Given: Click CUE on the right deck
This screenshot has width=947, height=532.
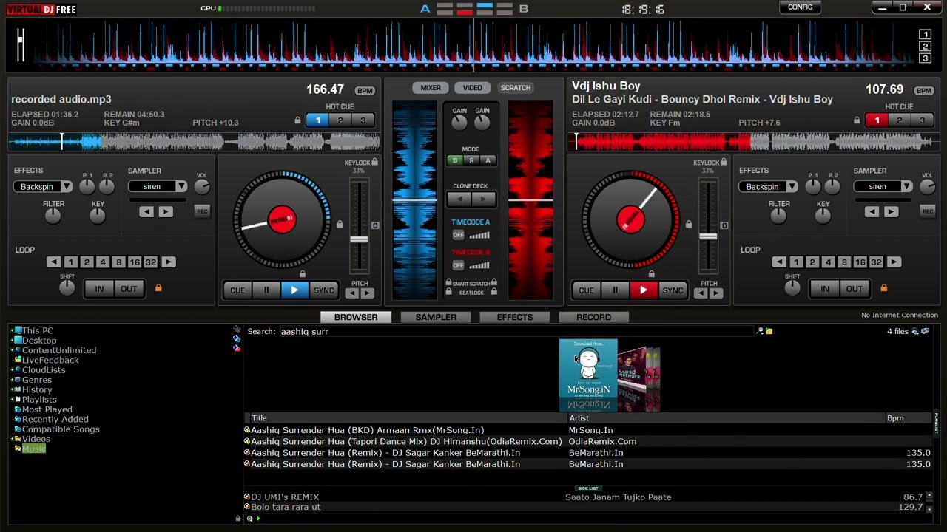Looking at the screenshot, I should click(586, 290).
